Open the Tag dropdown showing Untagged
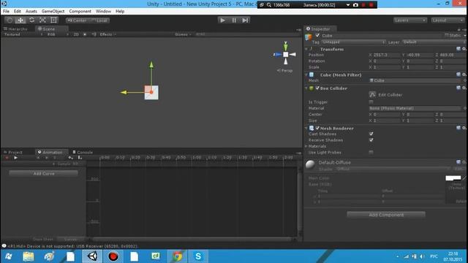468x263 pixels. click(353, 42)
